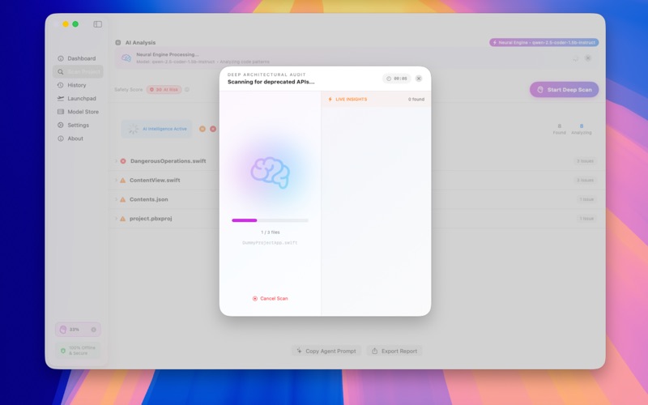Cancel Scan in the audit dialog
Screen dimensions: 648x405
click(271, 298)
